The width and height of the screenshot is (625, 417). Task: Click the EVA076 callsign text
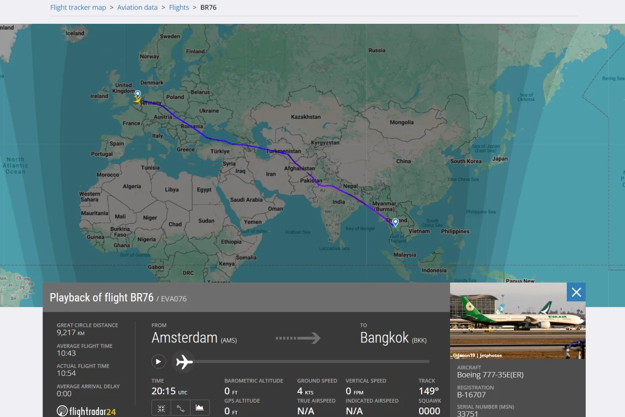(x=173, y=299)
